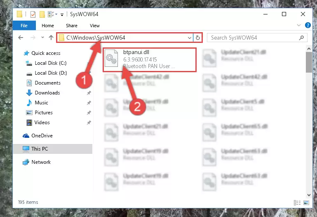
Task: Click the pin icon beside Videos
Action: coord(89,123)
